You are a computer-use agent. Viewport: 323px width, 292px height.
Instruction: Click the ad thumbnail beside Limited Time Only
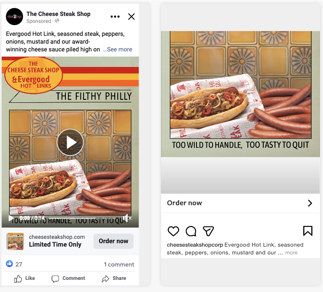click(15, 241)
